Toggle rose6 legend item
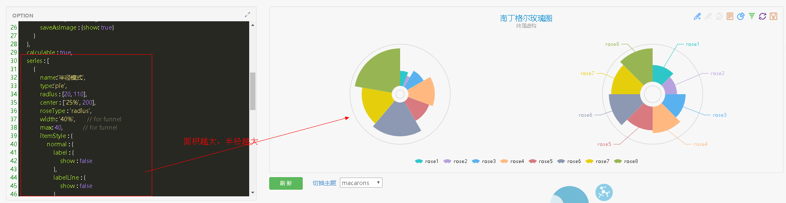 (x=569, y=161)
